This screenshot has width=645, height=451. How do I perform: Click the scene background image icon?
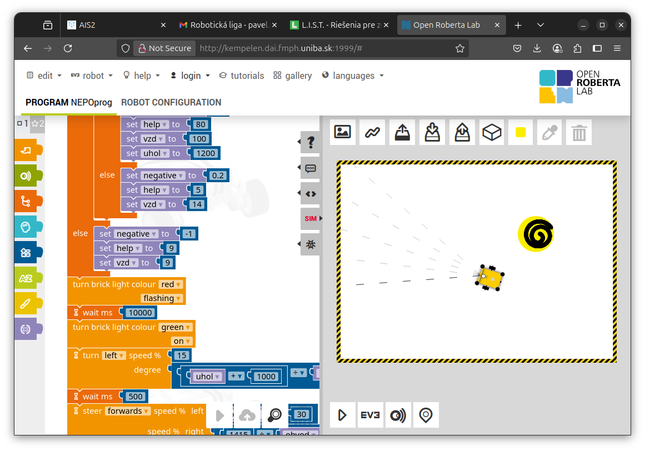click(x=342, y=132)
